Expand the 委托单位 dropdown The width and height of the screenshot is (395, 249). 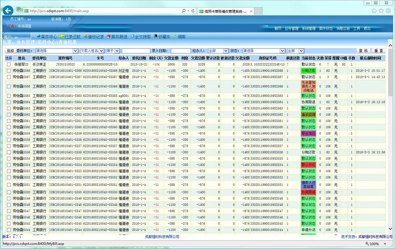click(75, 51)
